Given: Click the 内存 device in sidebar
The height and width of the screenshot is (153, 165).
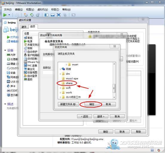Looking at the screenshot, I should 11,55.
